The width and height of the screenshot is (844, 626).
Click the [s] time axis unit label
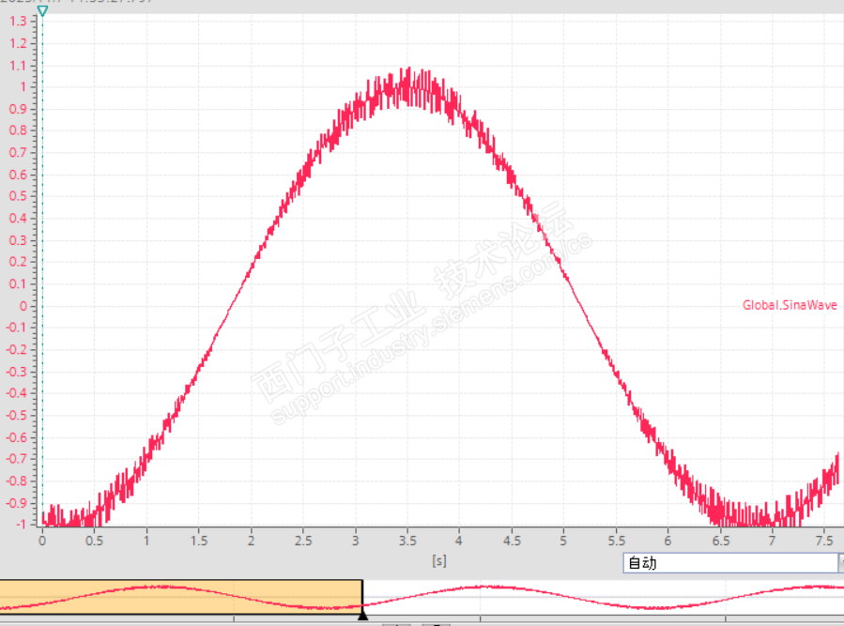click(439, 561)
